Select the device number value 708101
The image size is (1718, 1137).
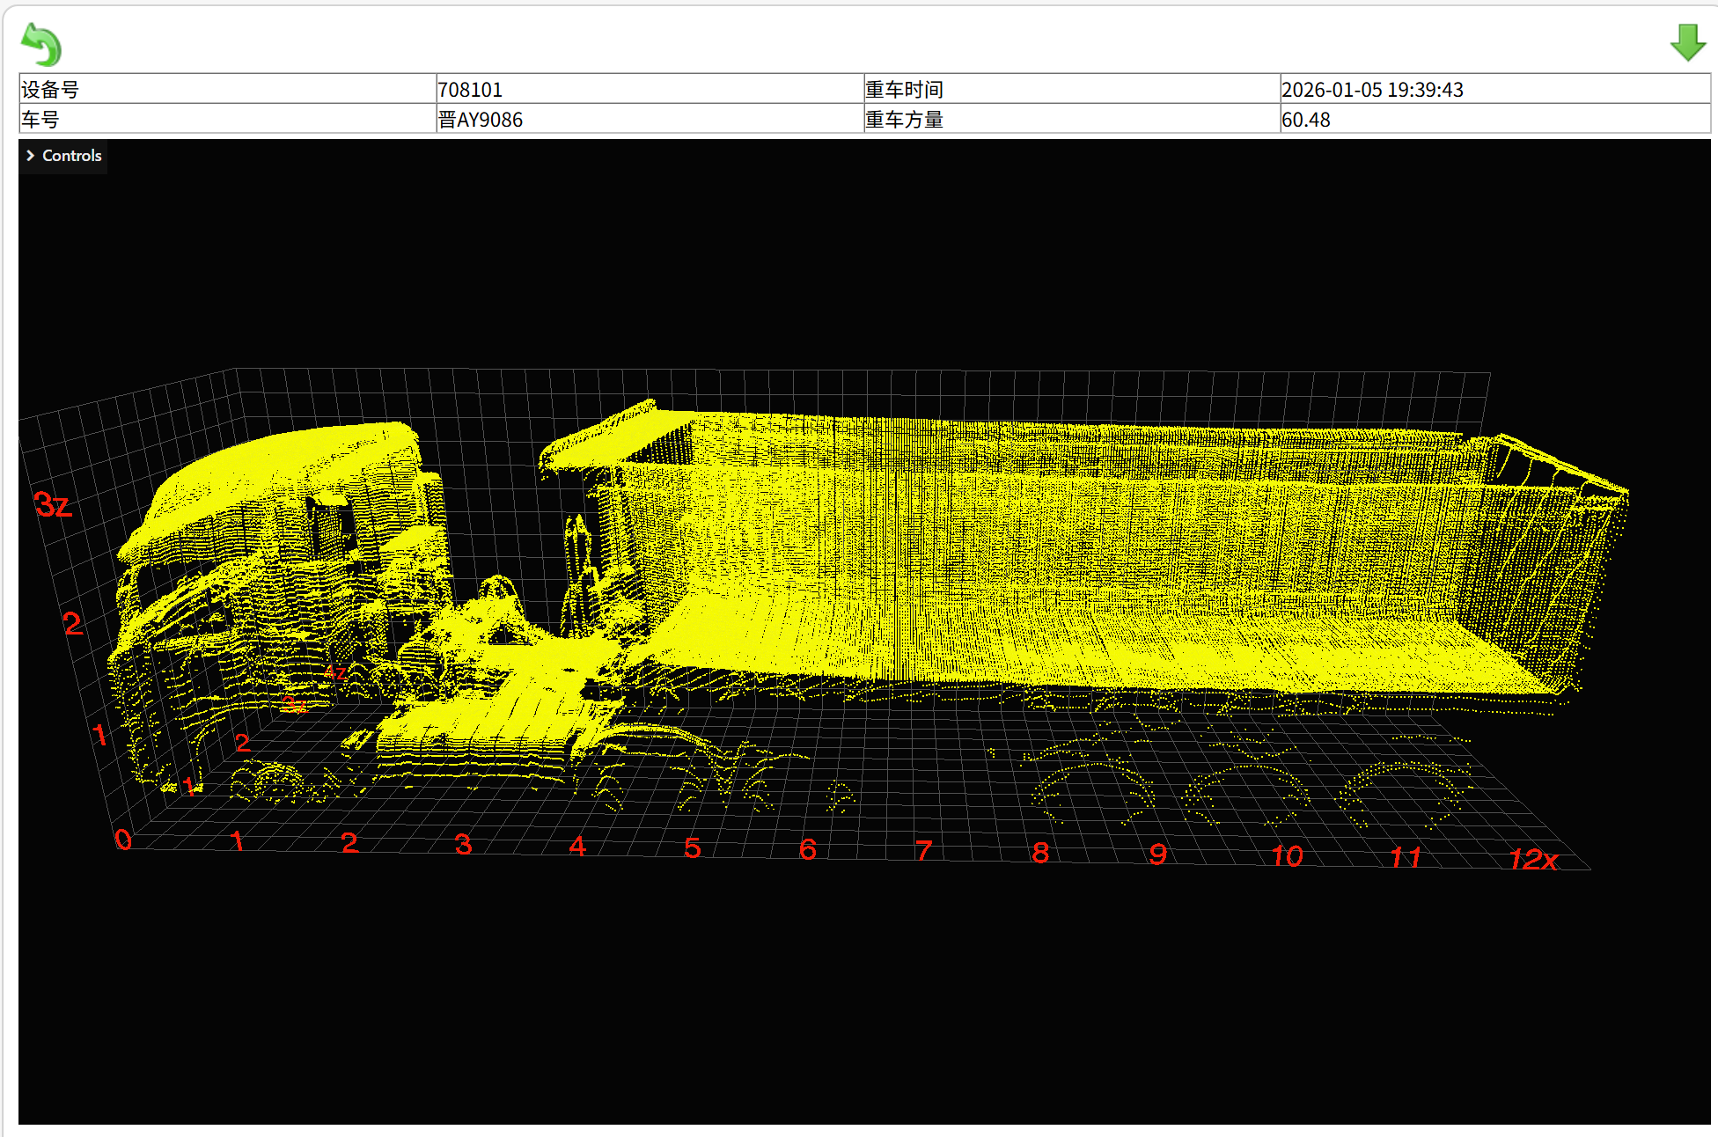click(x=470, y=90)
